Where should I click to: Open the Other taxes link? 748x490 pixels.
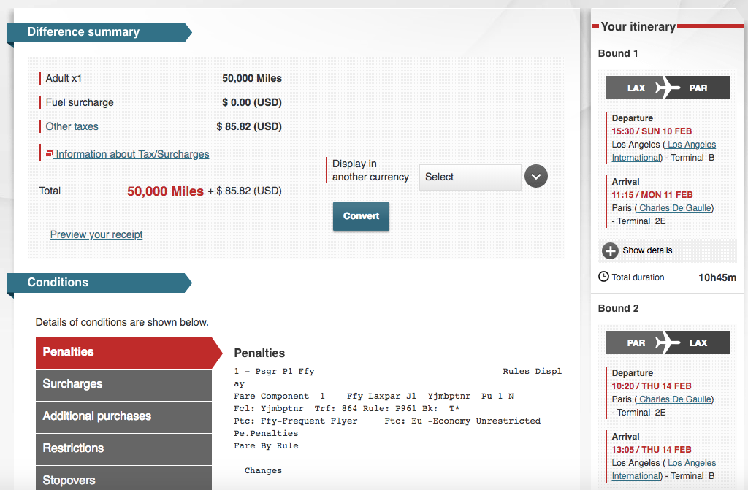pyautogui.click(x=72, y=126)
